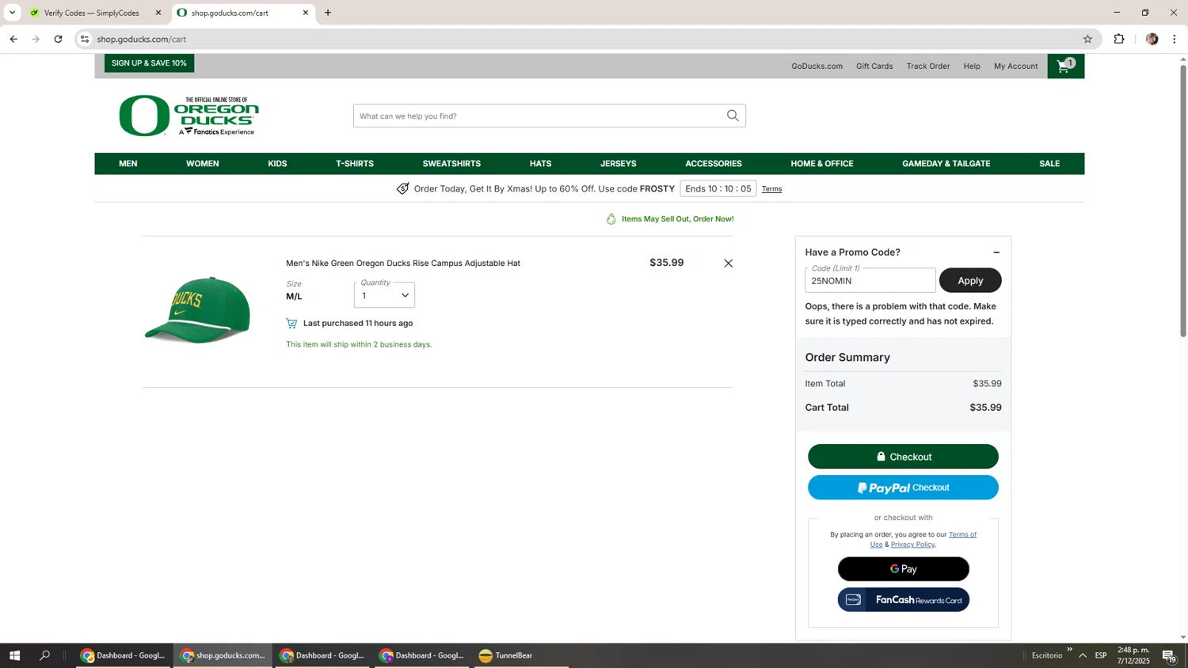Choose PayPal Checkout
Image resolution: width=1188 pixels, height=668 pixels.
point(903,488)
